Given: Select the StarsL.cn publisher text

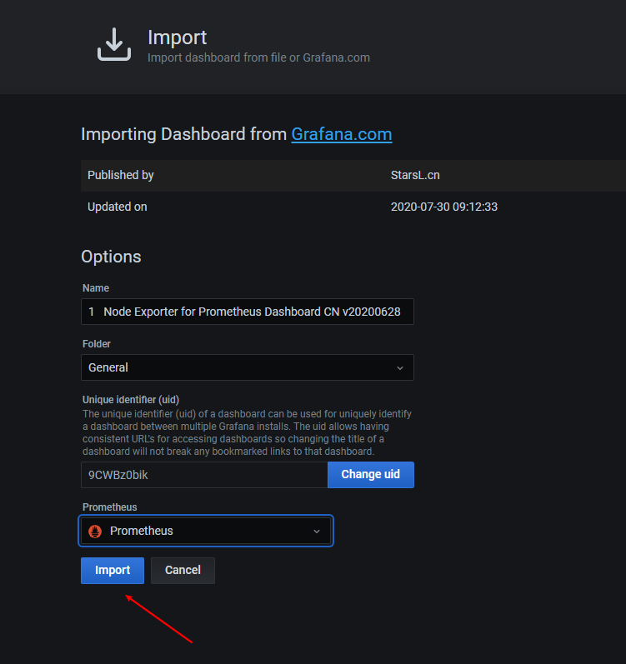Looking at the screenshot, I should click(x=415, y=175).
